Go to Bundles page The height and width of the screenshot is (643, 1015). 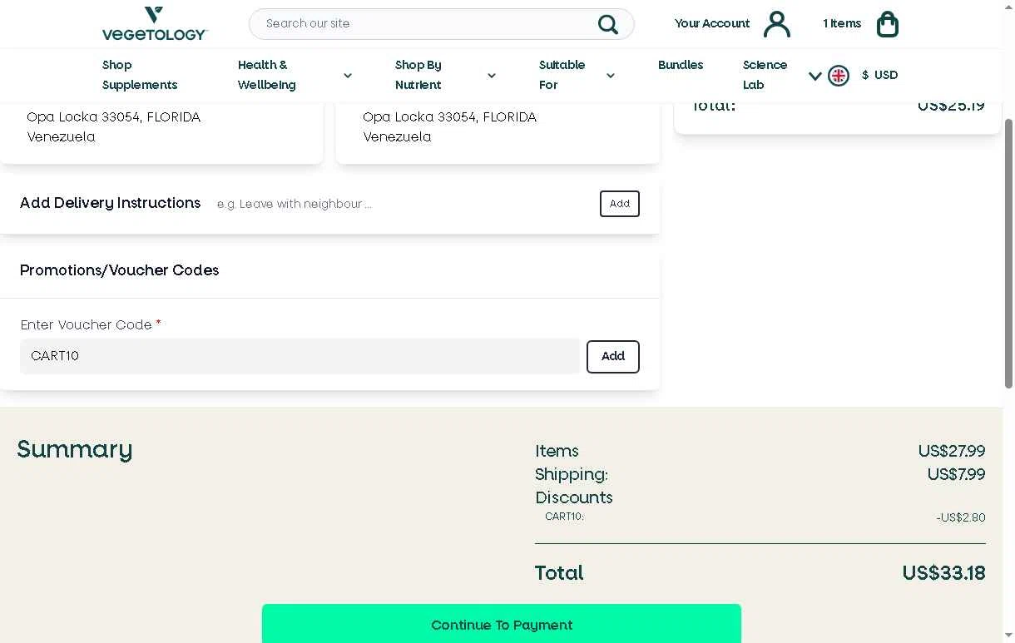point(681,65)
